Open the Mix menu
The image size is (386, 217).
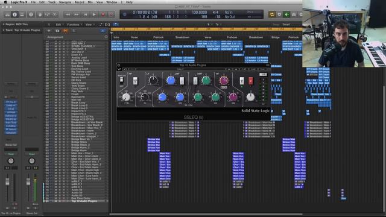point(90,2)
